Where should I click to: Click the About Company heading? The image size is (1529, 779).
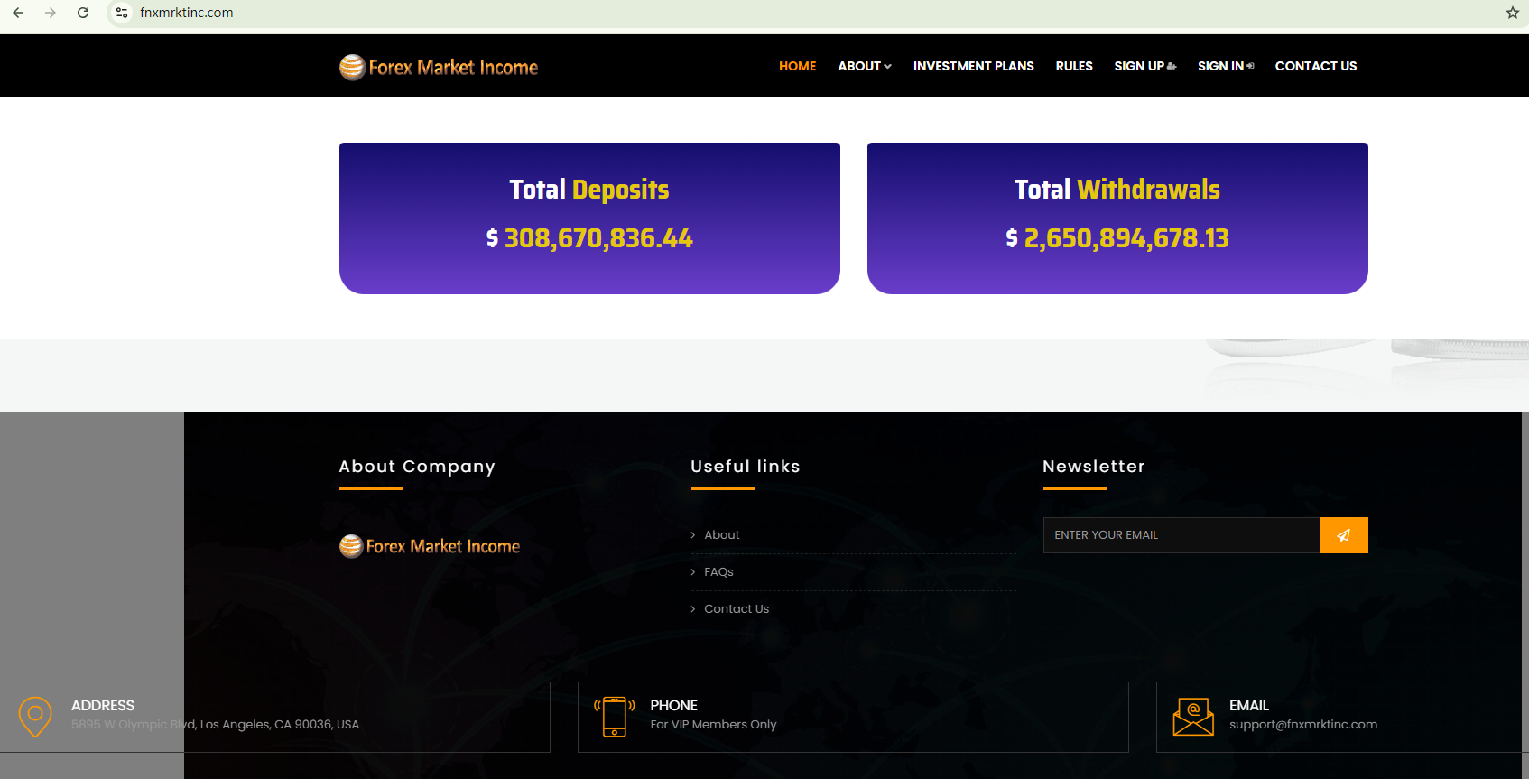coord(417,467)
